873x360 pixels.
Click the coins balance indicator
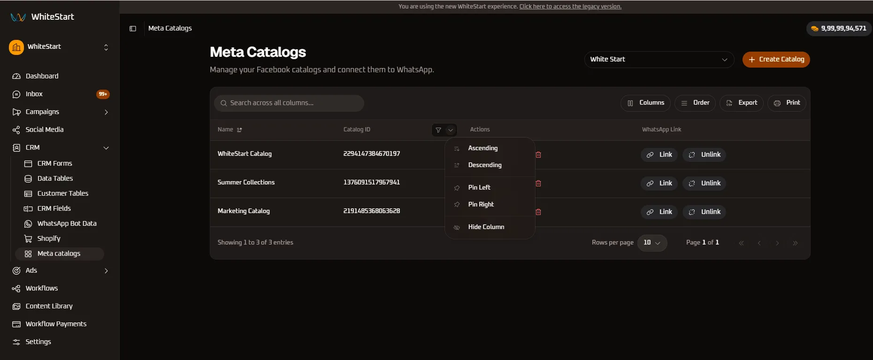(x=839, y=29)
